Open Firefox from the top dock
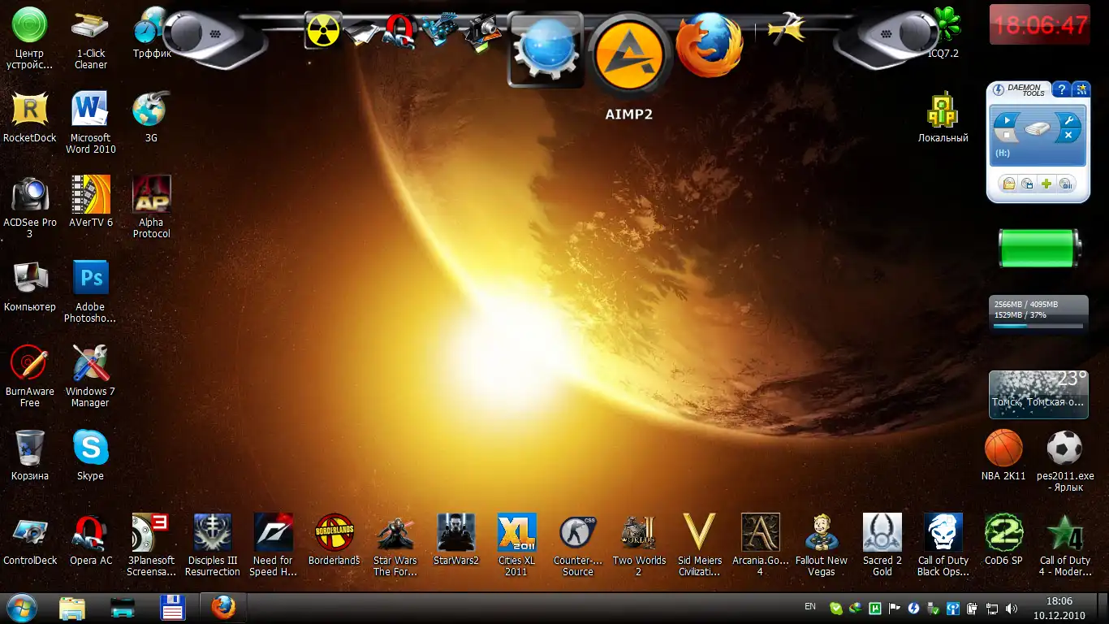The width and height of the screenshot is (1109, 624). pos(709,45)
